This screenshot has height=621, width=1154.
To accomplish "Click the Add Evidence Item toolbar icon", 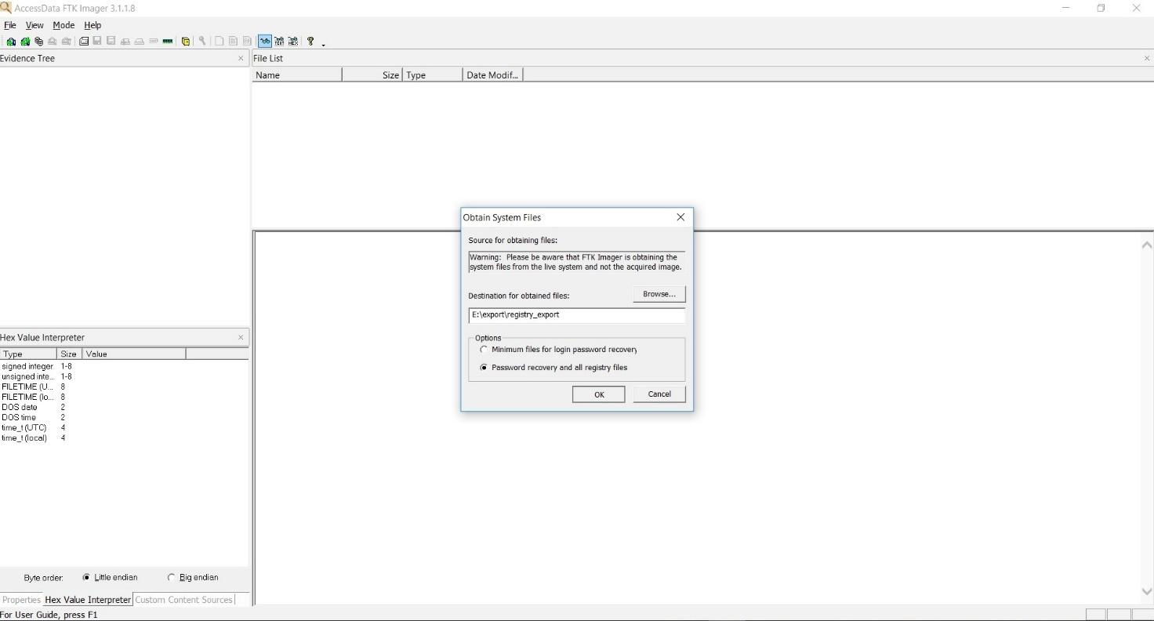I will (11, 42).
